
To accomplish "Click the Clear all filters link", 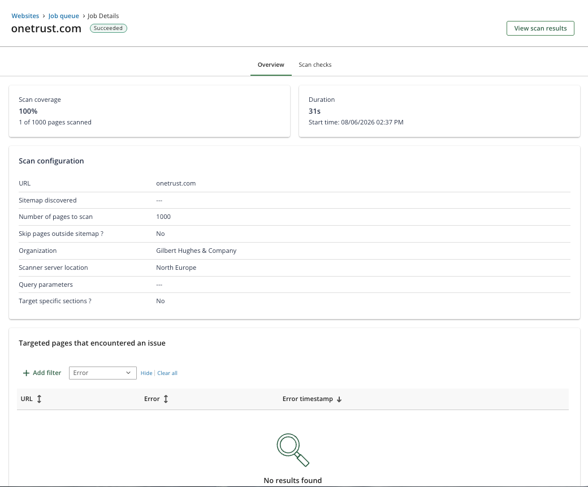I will click(167, 373).
